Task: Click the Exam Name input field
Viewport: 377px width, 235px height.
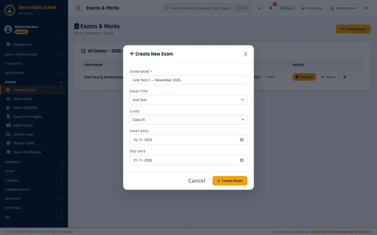Action: [188, 80]
